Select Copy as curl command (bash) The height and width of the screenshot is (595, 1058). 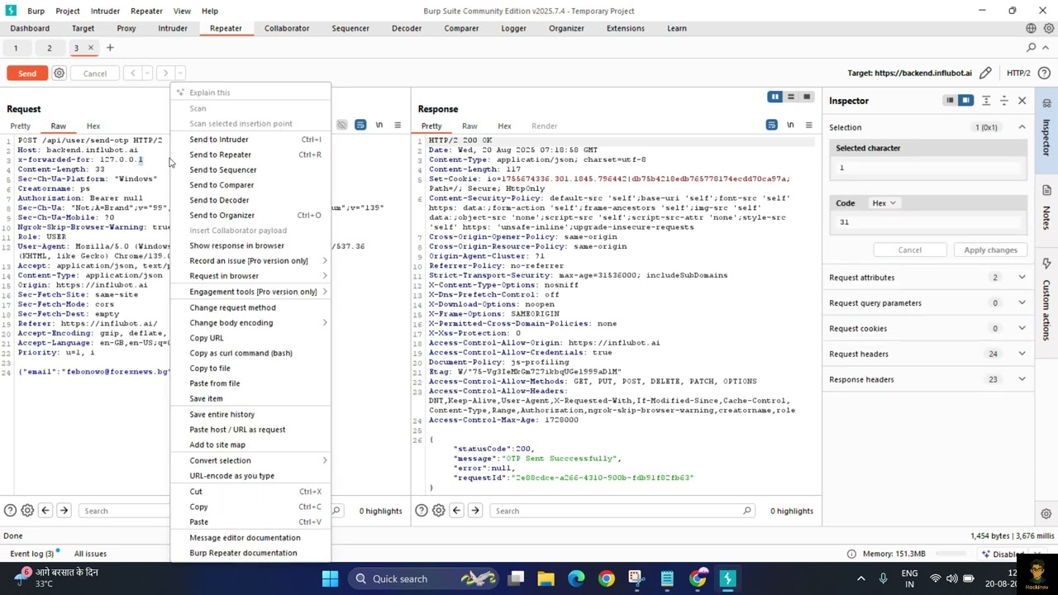(x=250, y=353)
